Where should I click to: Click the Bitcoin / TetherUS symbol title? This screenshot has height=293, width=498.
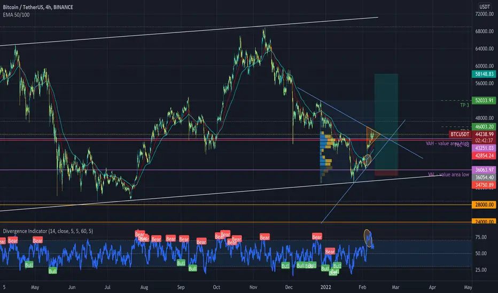(x=38, y=7)
